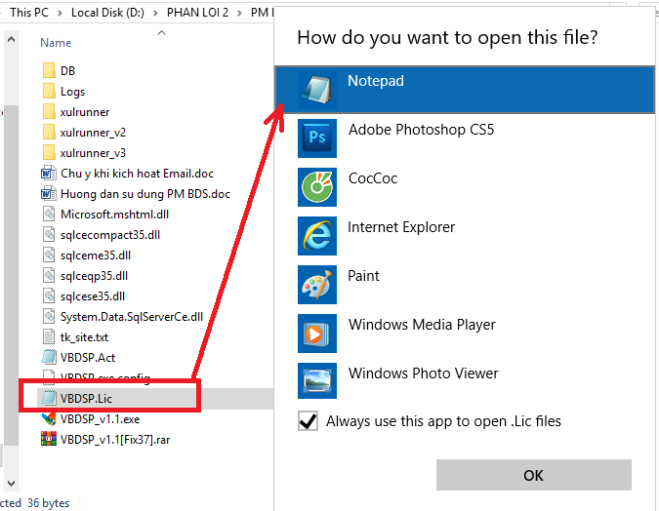Select the Windows Photo Viewer icon

317,380
